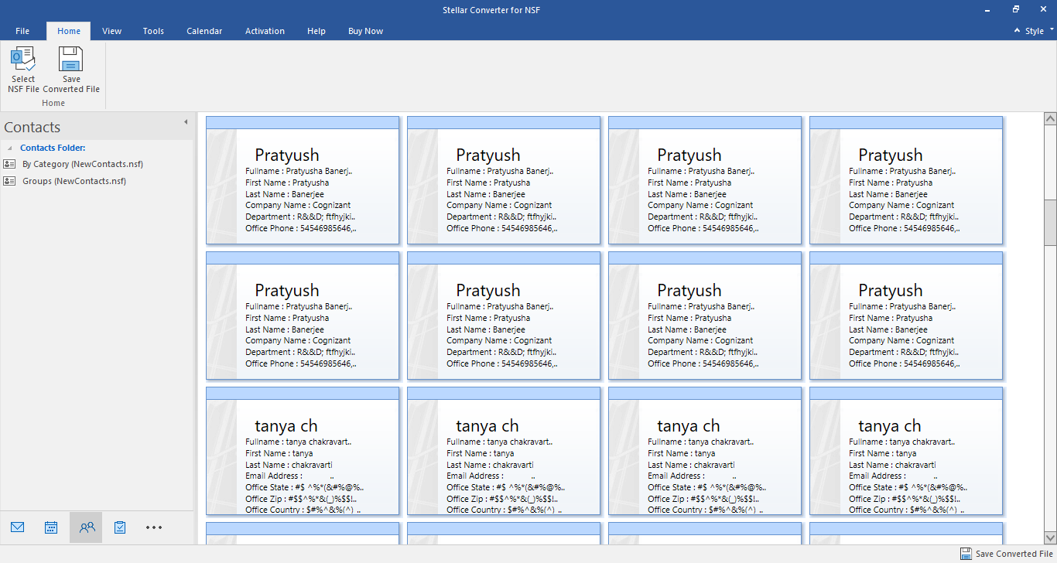Open the Calendar view icon in bottom bar
This screenshot has height=563, width=1057.
[x=51, y=527]
